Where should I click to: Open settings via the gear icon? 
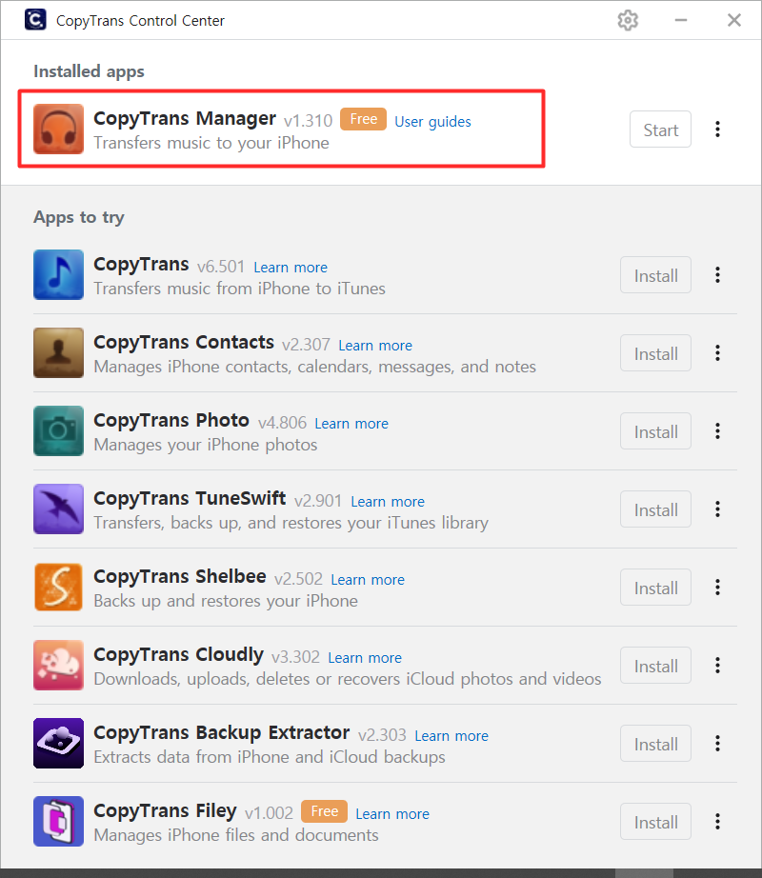628,21
